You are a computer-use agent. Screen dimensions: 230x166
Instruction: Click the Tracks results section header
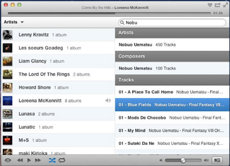point(172,80)
